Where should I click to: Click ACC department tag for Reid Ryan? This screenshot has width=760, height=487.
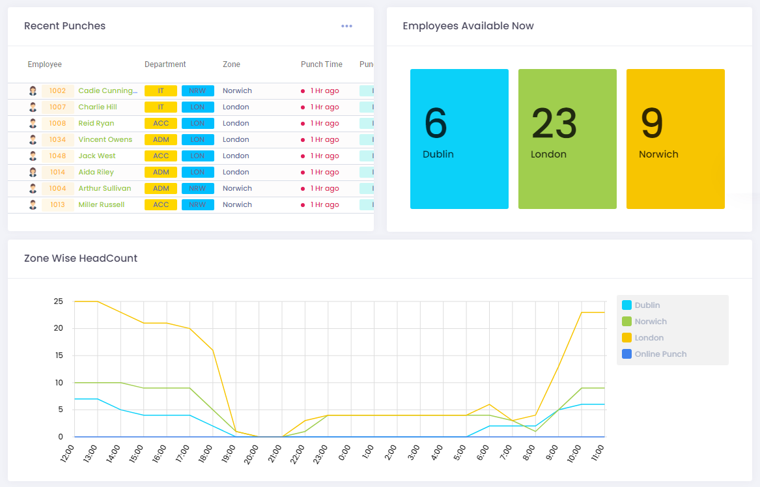pyautogui.click(x=161, y=123)
